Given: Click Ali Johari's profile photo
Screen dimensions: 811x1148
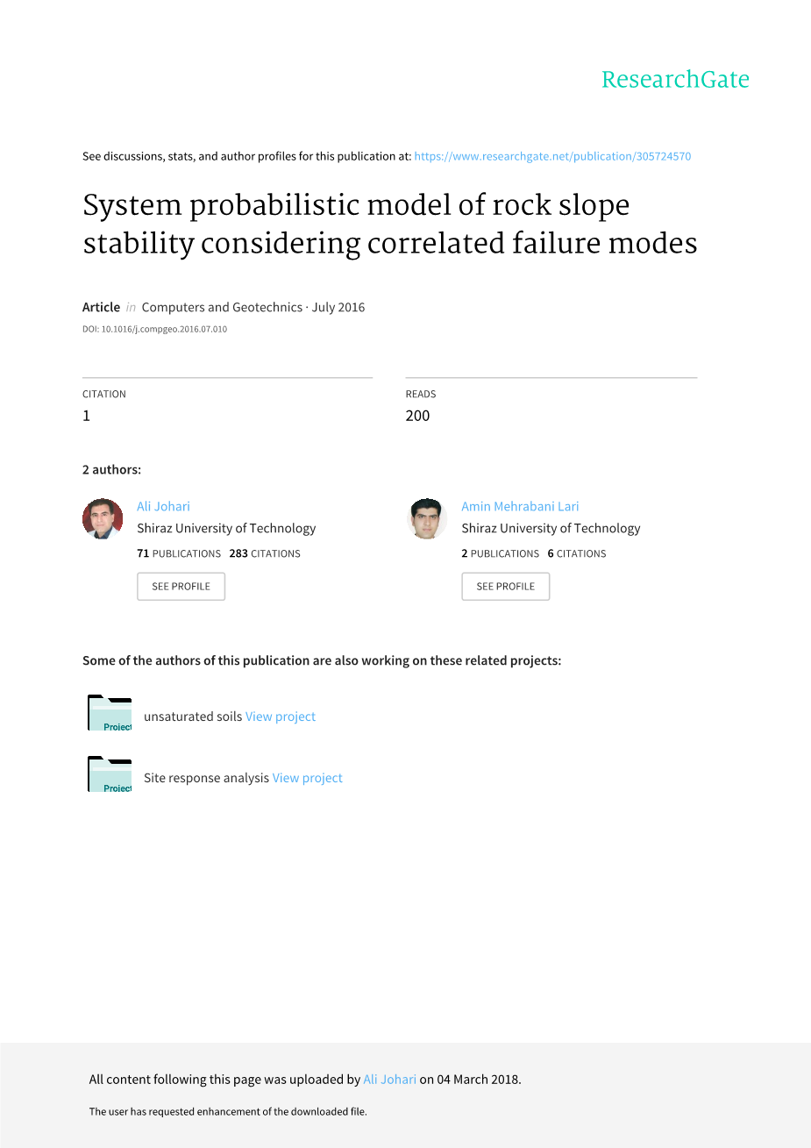Looking at the screenshot, I should pyautogui.click(x=103, y=518).
